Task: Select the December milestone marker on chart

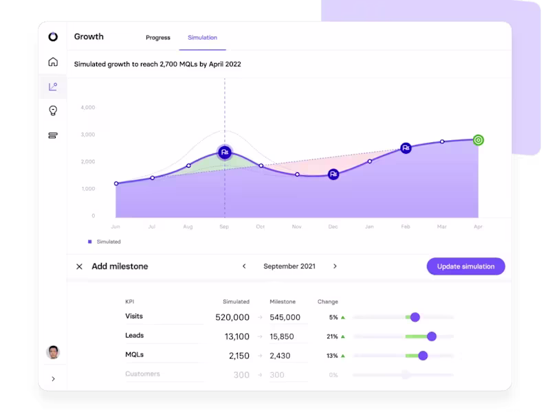Action: click(x=333, y=174)
